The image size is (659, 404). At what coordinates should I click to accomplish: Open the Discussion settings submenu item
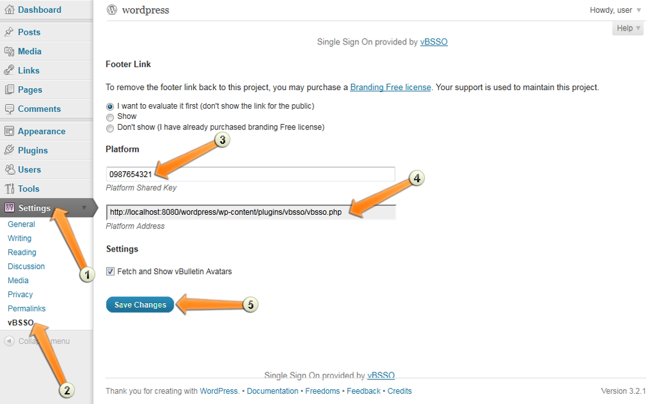26,266
